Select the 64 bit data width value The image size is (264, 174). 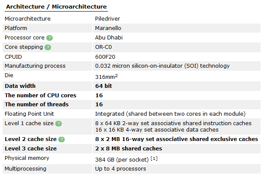(104, 86)
